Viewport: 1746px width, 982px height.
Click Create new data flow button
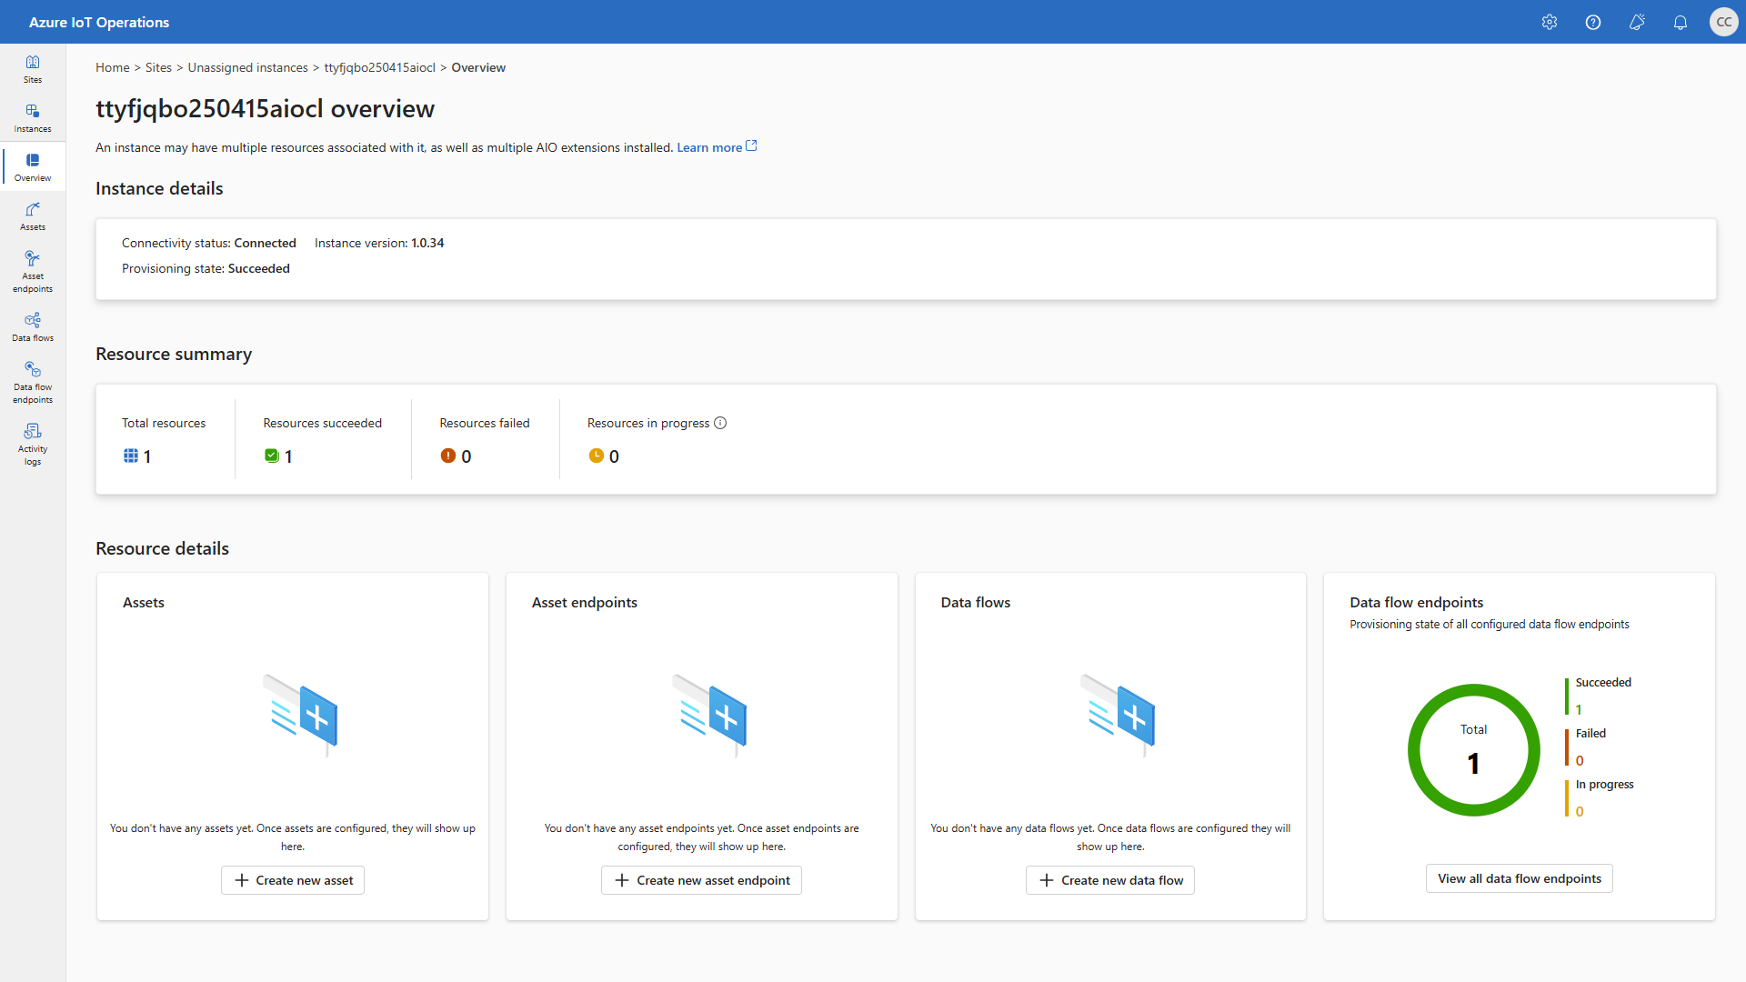coord(1110,880)
